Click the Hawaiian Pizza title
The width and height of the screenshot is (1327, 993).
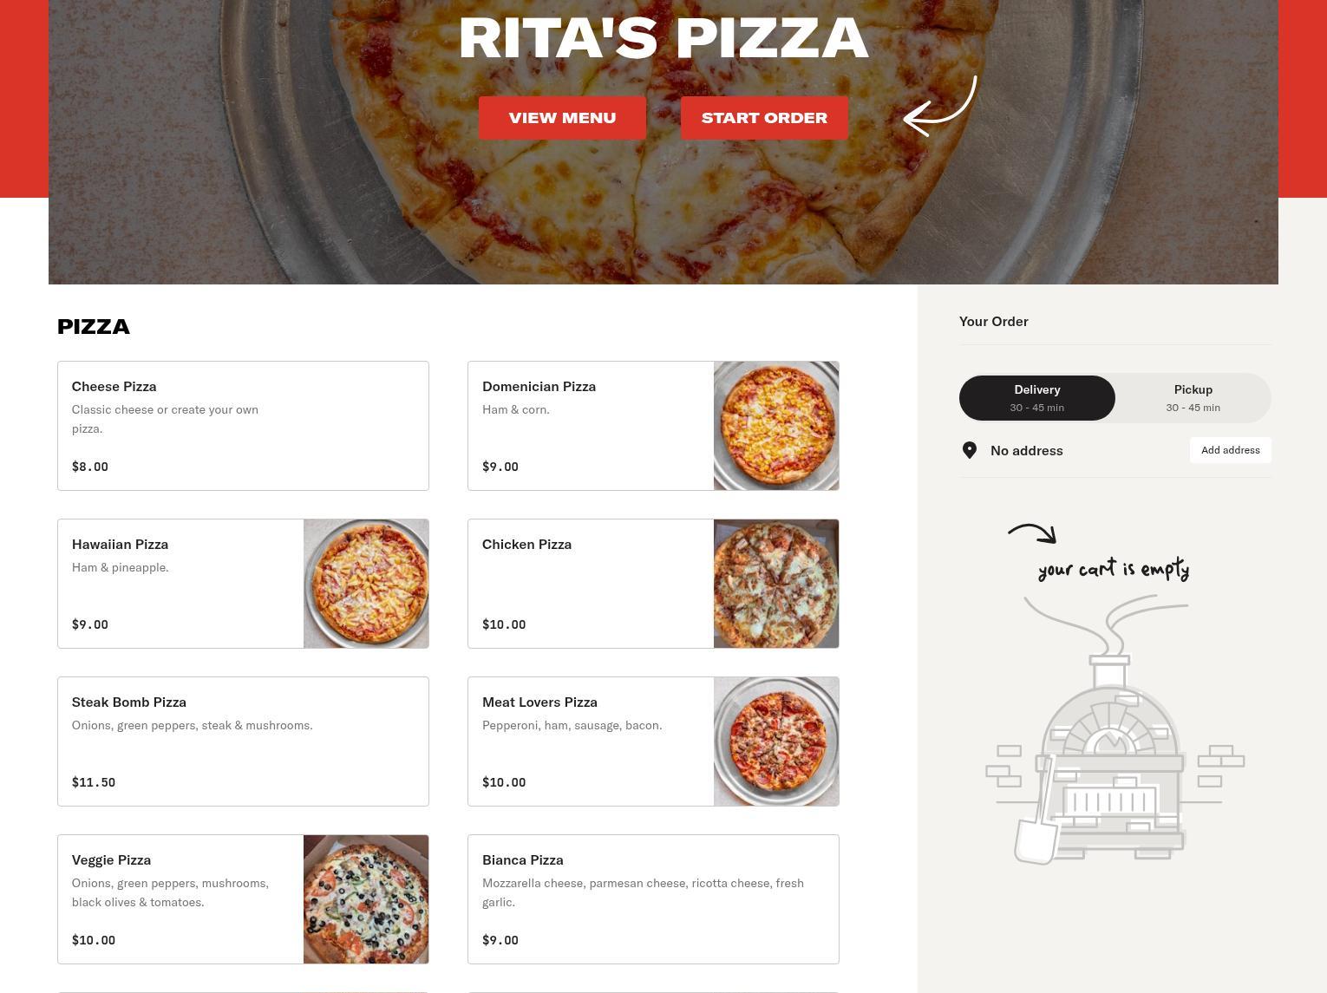[x=120, y=545]
